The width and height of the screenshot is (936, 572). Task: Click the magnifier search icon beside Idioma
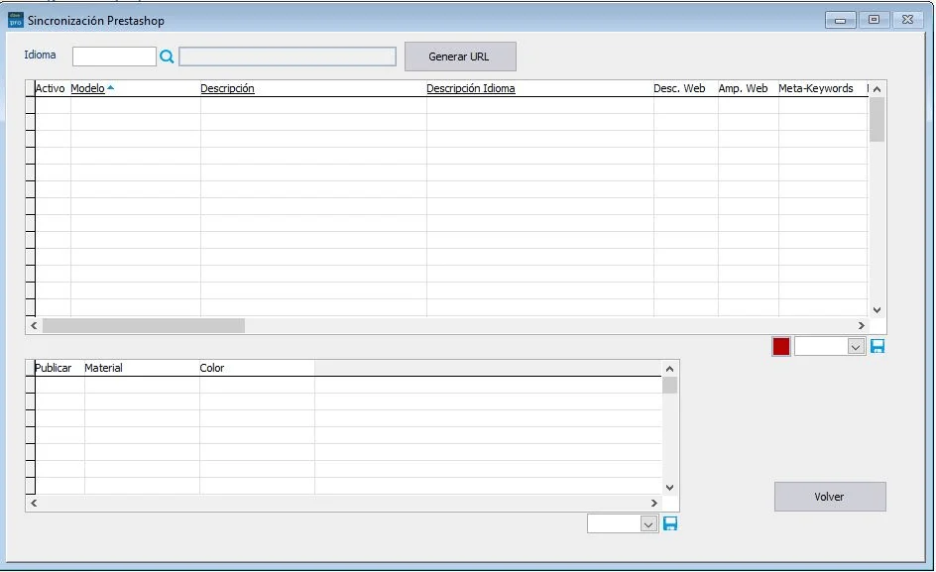[167, 57]
